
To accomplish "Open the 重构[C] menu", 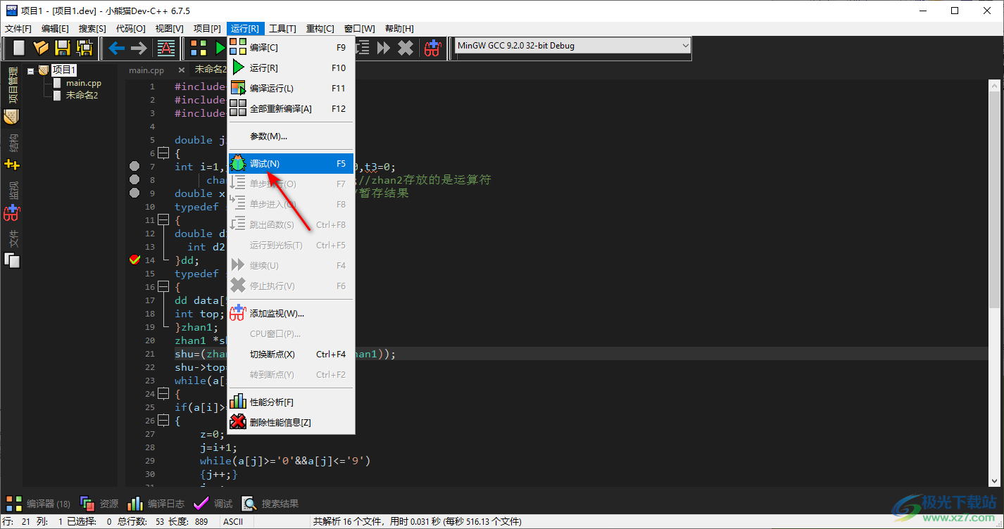I will [320, 29].
